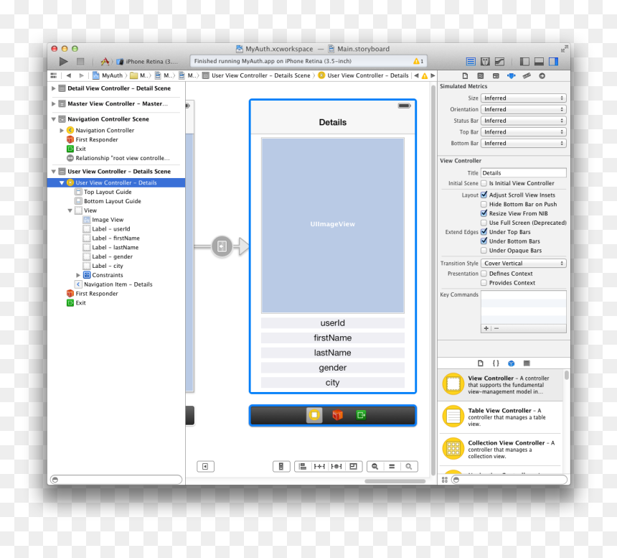This screenshot has height=558, width=617.
Task: Open the Pin constraints menu
Action: [x=319, y=467]
